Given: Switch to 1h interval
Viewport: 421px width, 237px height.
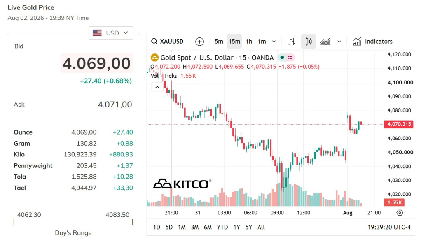Looking at the screenshot, I should point(249,42).
